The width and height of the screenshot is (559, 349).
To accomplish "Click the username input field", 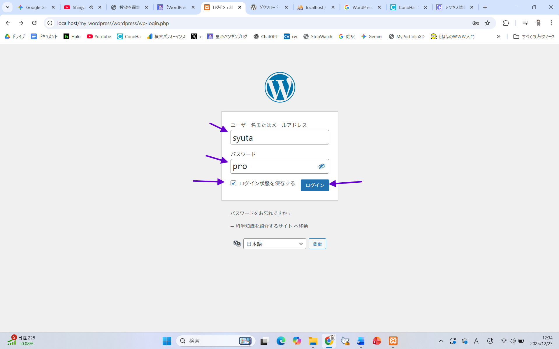I will tap(279, 138).
